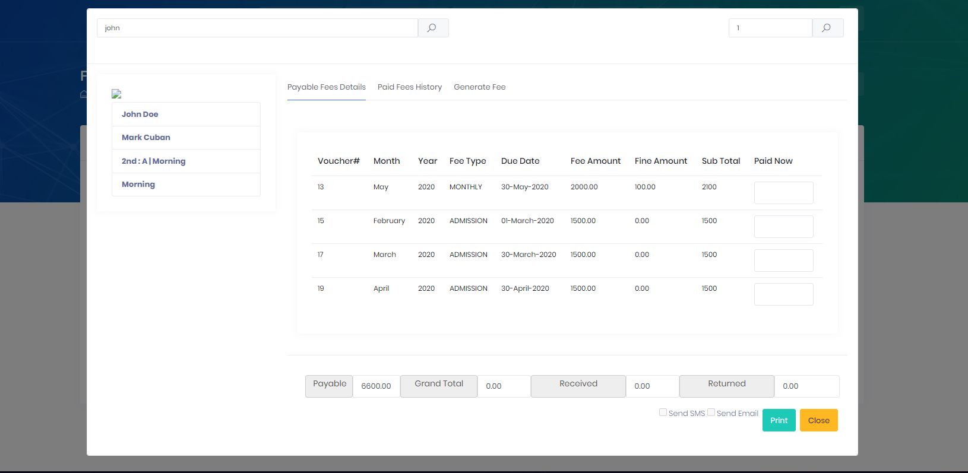Image resolution: width=968 pixels, height=473 pixels.
Task: Click voucher number 13 cell
Action: pos(321,187)
